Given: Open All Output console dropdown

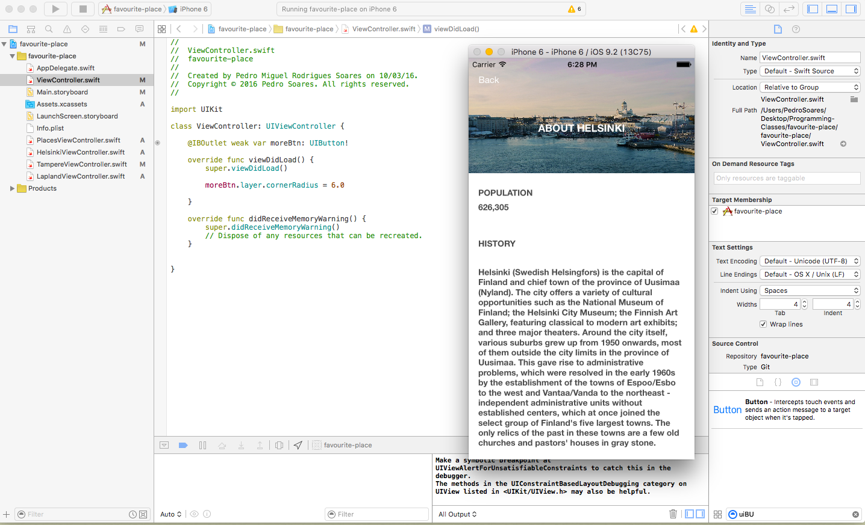Looking at the screenshot, I should [x=458, y=514].
